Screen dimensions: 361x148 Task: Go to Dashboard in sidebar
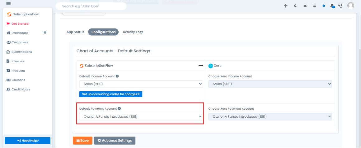17,33
